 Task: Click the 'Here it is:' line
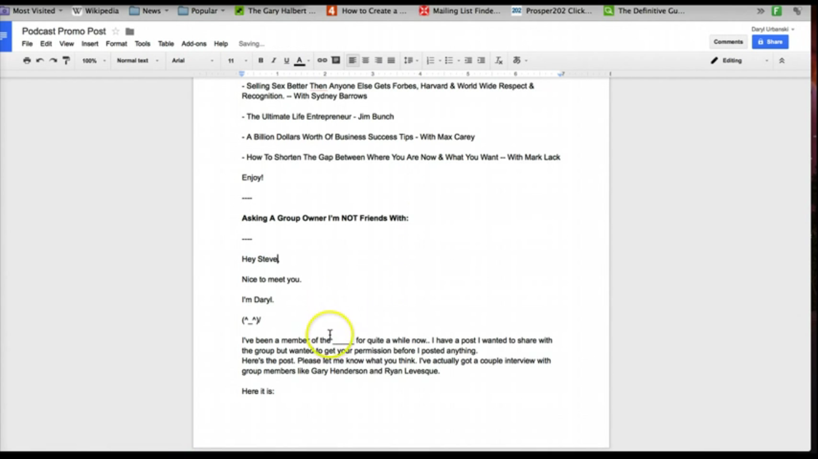tap(258, 391)
